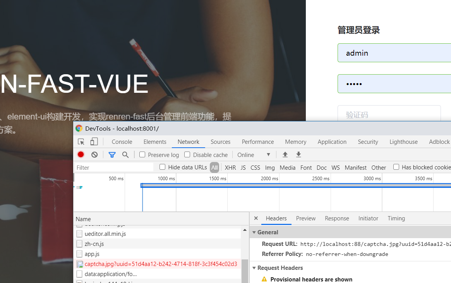This screenshot has width=451, height=283.
Task: Filter requests by Font
Action: tap(306, 168)
